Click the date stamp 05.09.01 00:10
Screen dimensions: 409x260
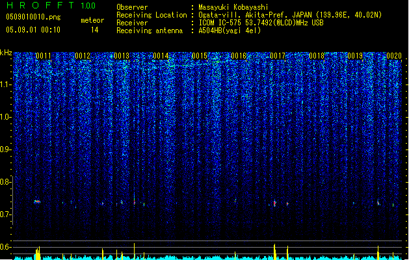pos(33,30)
